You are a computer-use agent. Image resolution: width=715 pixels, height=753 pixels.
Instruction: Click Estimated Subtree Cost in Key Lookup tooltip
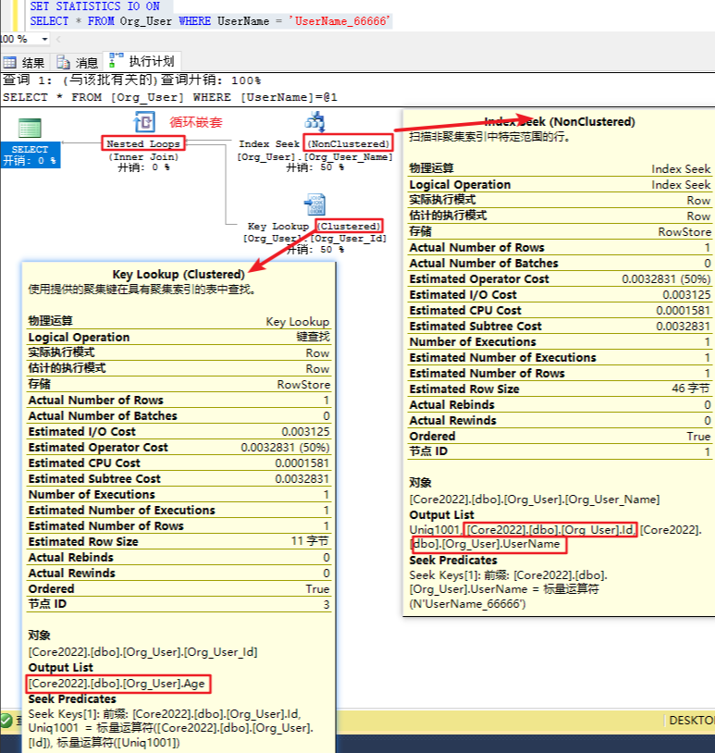pyautogui.click(x=179, y=479)
